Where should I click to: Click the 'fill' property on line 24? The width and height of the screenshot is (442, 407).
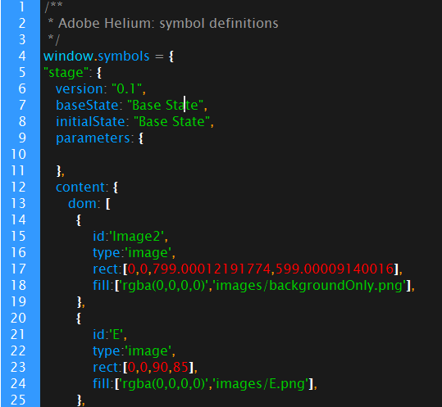click(101, 384)
